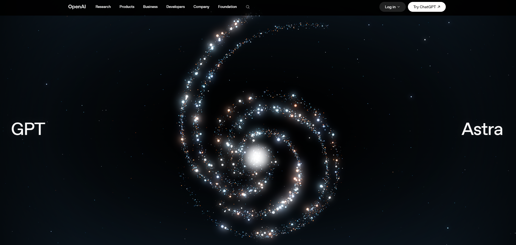The image size is (516, 245).
Task: Click the Try ChatGPT button
Action: tap(427, 7)
